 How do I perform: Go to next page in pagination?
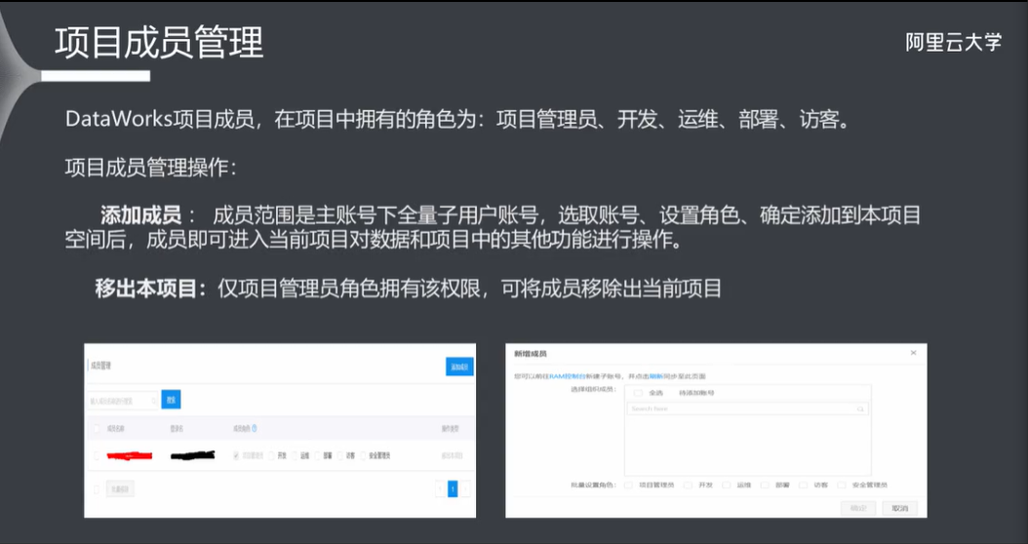click(x=465, y=489)
